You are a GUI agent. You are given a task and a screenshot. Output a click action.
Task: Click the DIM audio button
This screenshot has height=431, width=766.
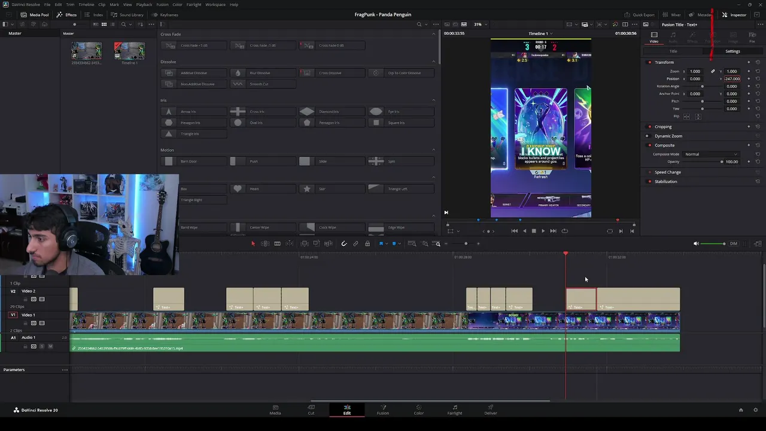(734, 244)
